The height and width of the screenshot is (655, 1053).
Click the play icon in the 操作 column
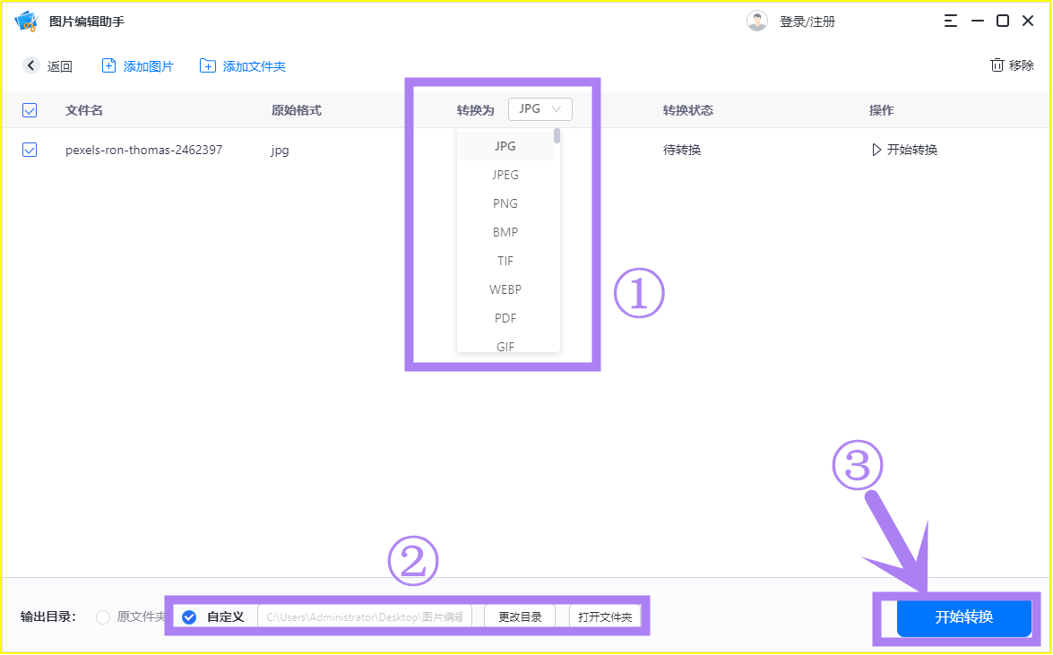[x=876, y=150]
